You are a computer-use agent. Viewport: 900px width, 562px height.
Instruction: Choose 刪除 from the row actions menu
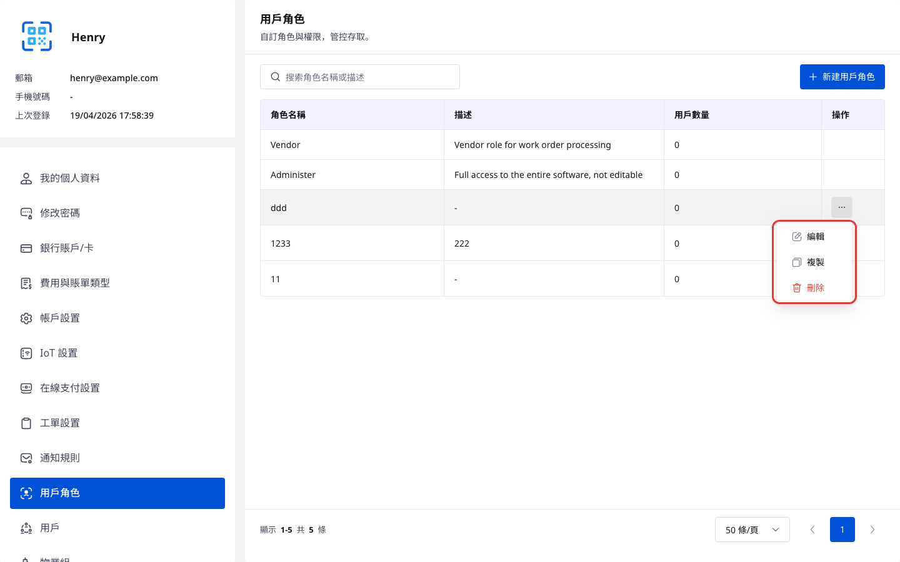click(x=814, y=288)
